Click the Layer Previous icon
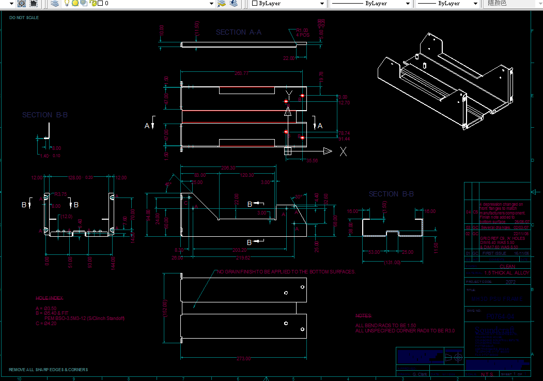 (234, 4)
